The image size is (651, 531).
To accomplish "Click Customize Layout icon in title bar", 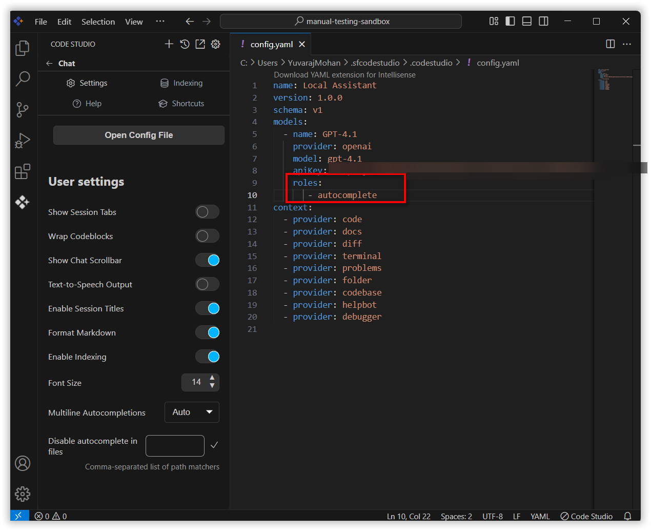I will pos(494,21).
